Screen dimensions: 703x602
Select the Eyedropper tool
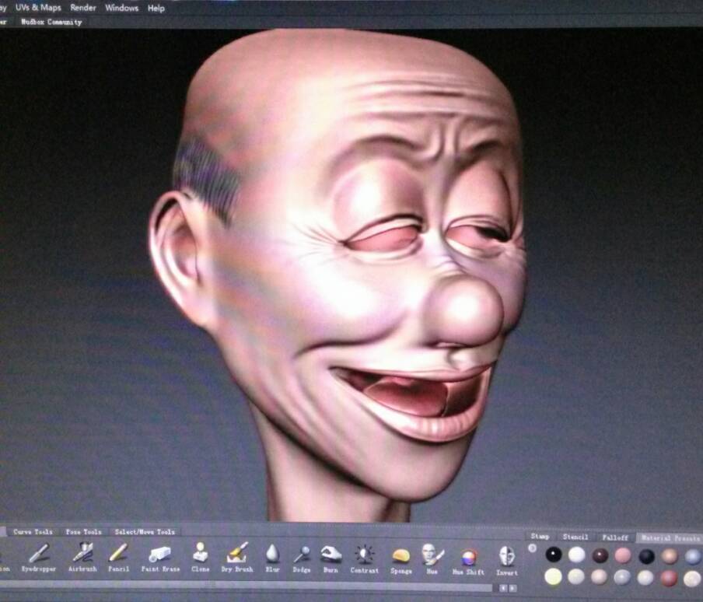[x=39, y=558]
